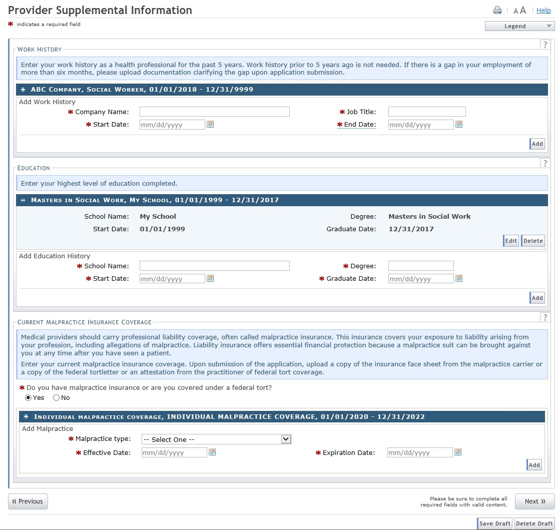560x530 pixels.
Task: Open calendar picker for Education Graduate Date
Action: point(459,278)
